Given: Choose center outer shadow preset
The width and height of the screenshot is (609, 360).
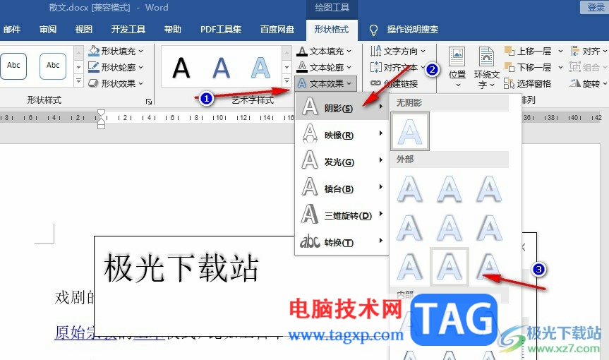Looking at the screenshot, I should [x=450, y=228].
